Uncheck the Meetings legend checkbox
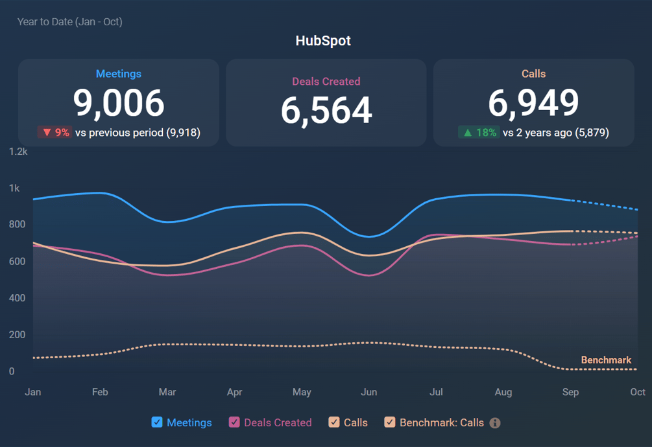 click(x=157, y=422)
